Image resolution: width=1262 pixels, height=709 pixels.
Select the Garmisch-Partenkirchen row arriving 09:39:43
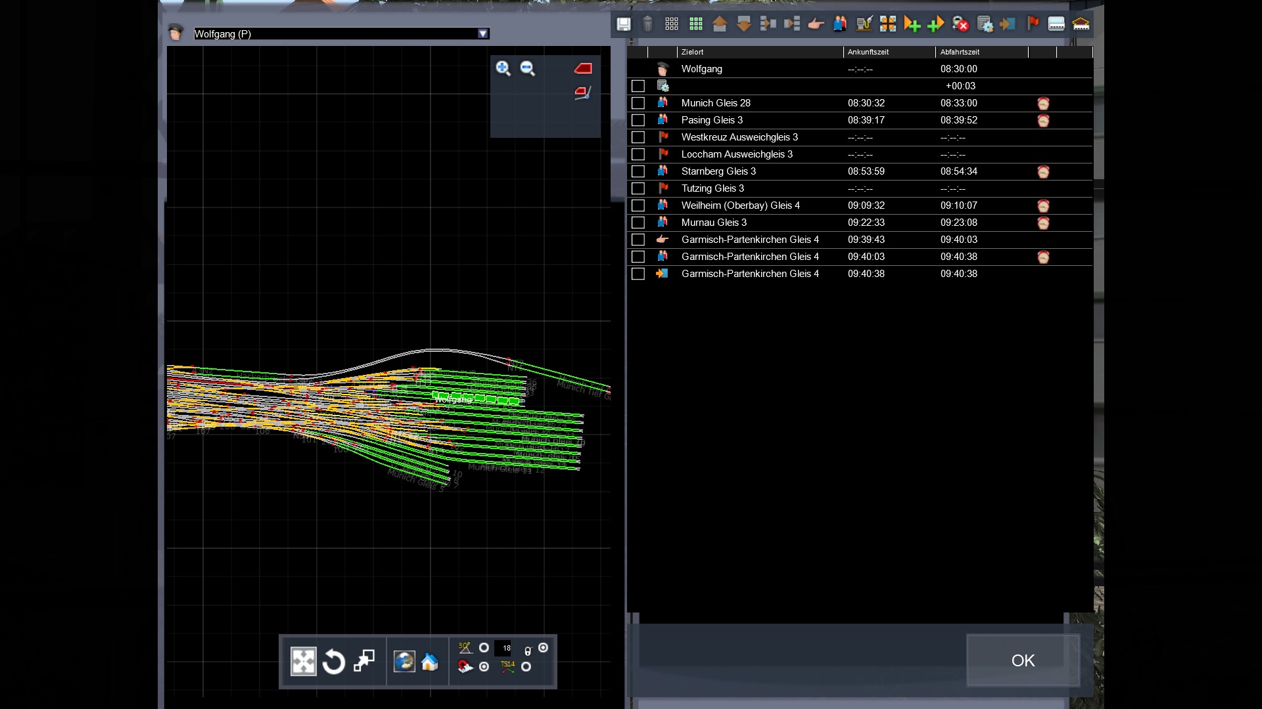coord(860,240)
